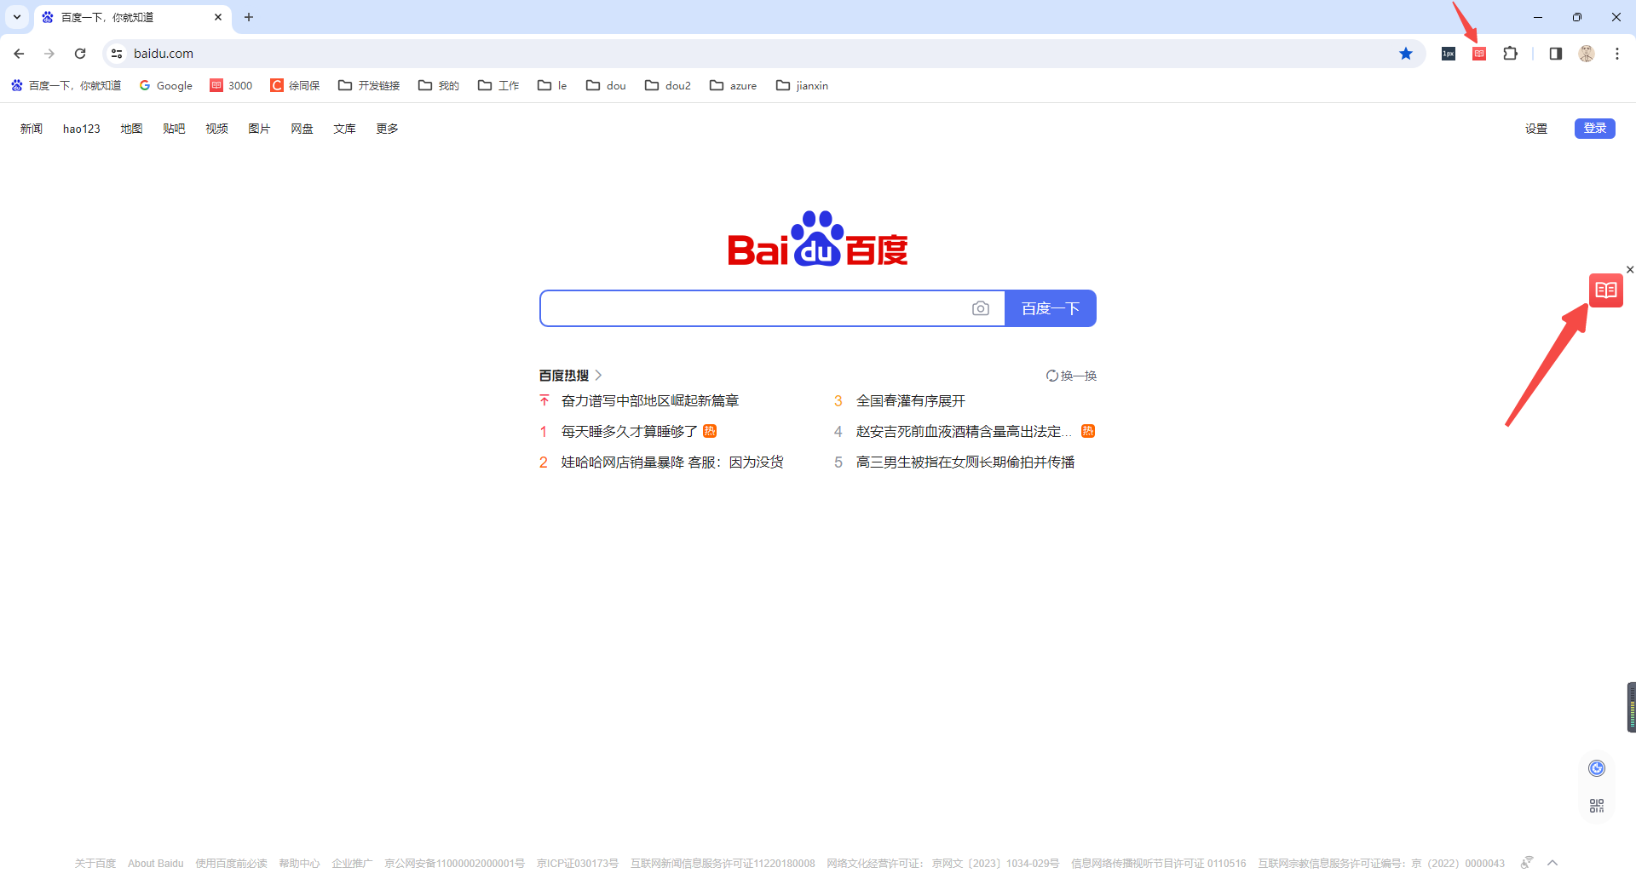1636x879 pixels.
Task: Open the Google bookmark
Action: pos(166,85)
